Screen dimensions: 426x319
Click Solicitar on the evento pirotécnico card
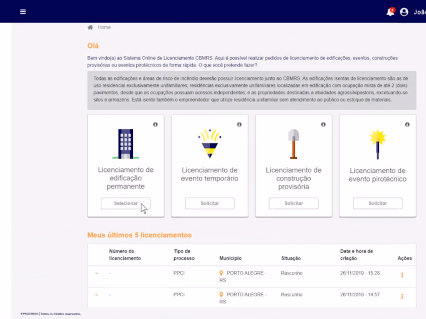click(x=377, y=204)
